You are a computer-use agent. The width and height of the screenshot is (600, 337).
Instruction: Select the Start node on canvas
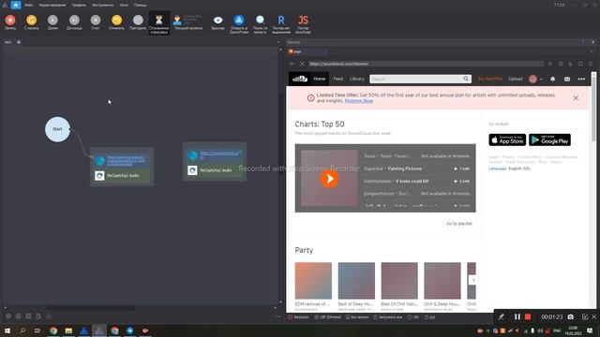coord(57,129)
